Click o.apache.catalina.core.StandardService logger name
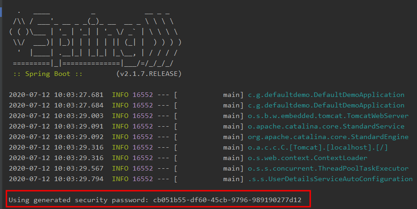This screenshot has width=417, height=209. click(326, 126)
